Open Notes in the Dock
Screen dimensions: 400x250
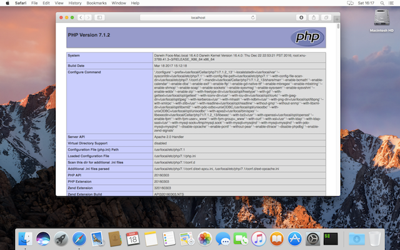tap(151, 239)
